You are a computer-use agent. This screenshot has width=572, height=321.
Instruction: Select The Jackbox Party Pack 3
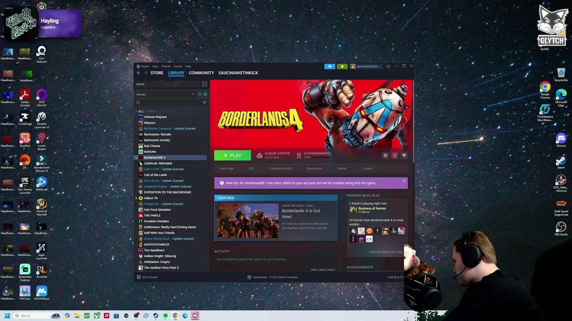[161, 267]
